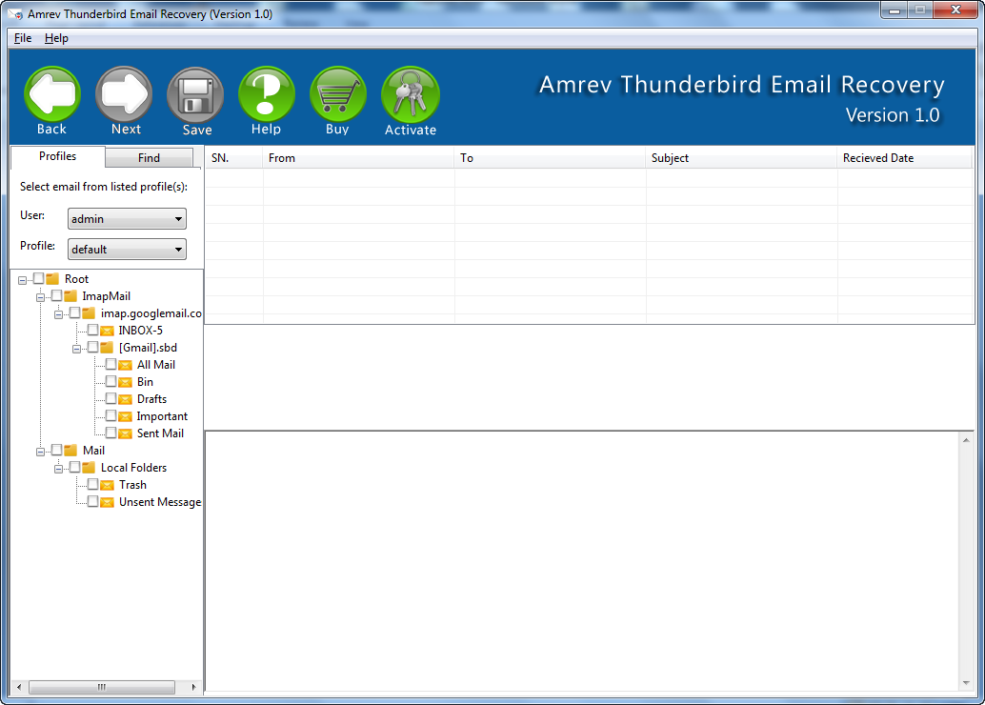Click the [Gmail].sbd folder icon
The width and height of the screenshot is (985, 705).
click(107, 348)
